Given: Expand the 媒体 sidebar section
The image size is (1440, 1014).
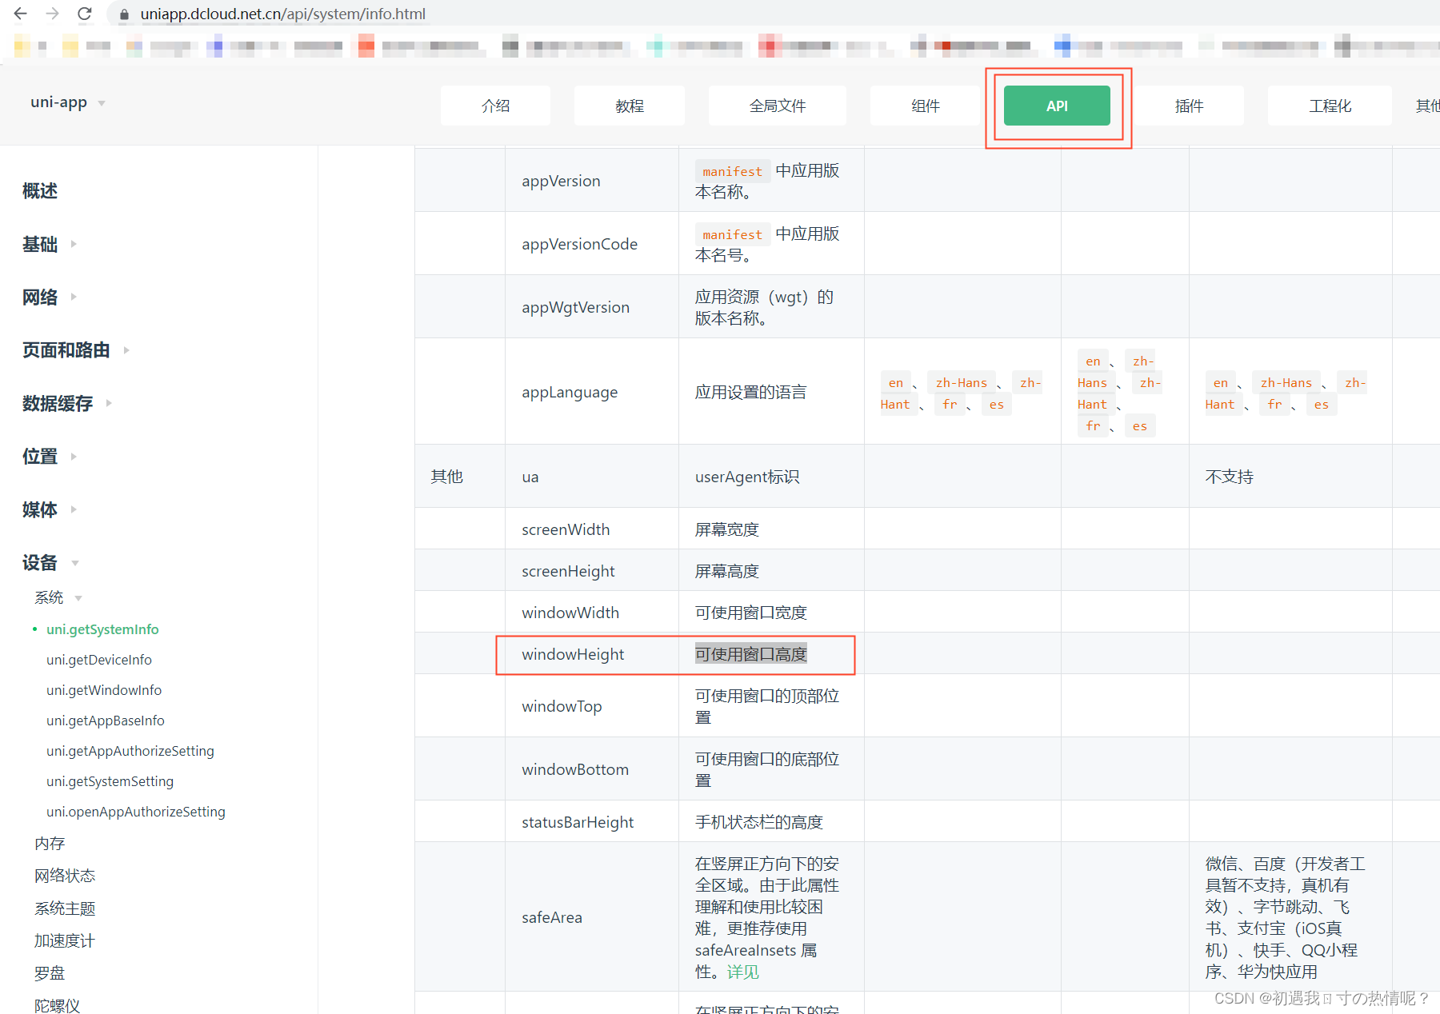Looking at the screenshot, I should pos(50,509).
